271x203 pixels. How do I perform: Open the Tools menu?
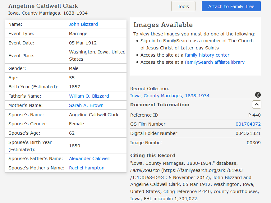click(183, 6)
